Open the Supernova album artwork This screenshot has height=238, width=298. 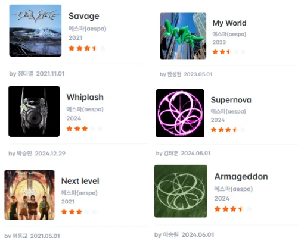click(180, 113)
